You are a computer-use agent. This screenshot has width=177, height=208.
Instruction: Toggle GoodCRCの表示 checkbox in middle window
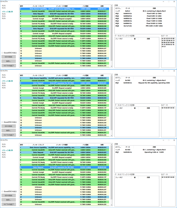pos(2,122)
